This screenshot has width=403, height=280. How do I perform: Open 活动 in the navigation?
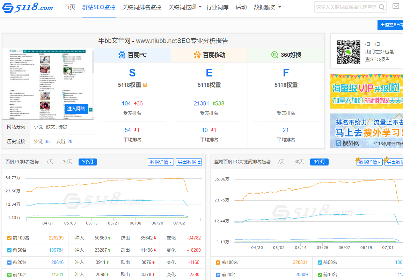click(241, 7)
